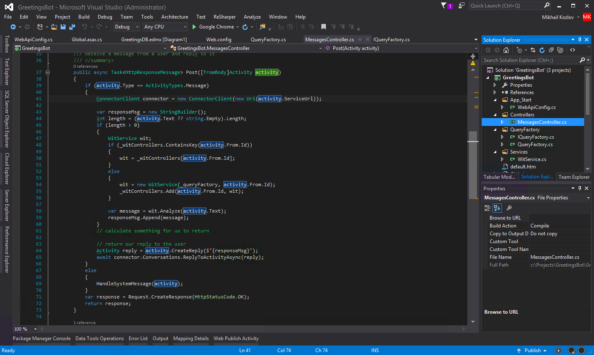Image resolution: width=594 pixels, height=355 pixels.
Task: Save the current file with the Save icon
Action: (63, 27)
